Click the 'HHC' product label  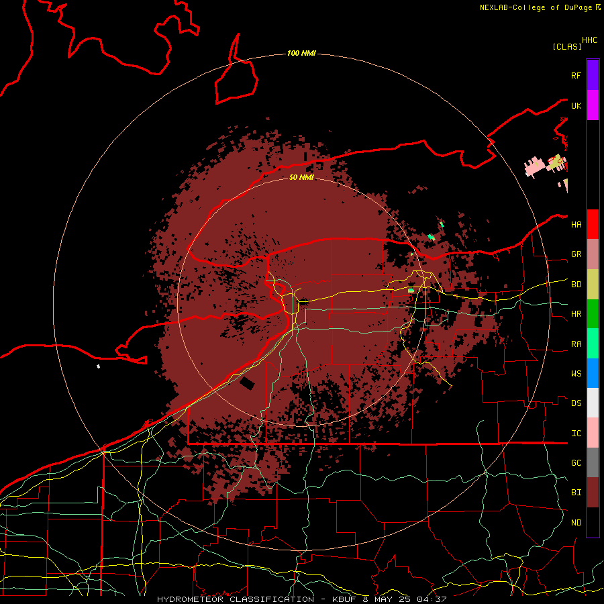(589, 40)
